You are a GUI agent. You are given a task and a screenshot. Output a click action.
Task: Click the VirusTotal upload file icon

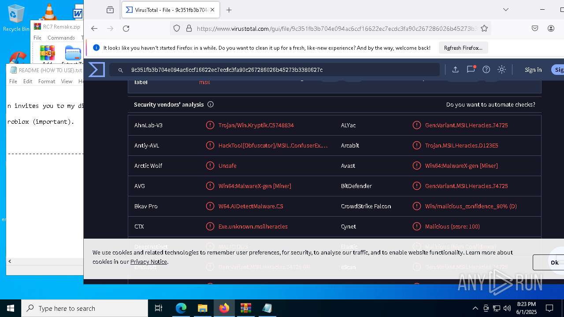click(x=456, y=70)
